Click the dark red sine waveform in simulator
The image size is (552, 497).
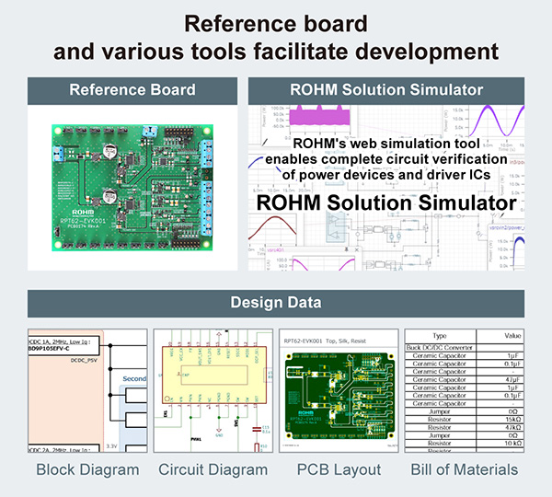tap(272, 228)
